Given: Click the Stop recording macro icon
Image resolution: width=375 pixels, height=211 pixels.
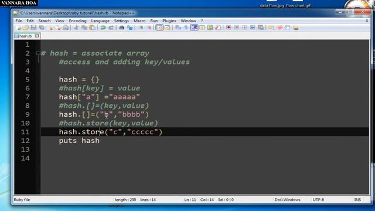Looking at the screenshot, I should pyautogui.click(x=237, y=28).
